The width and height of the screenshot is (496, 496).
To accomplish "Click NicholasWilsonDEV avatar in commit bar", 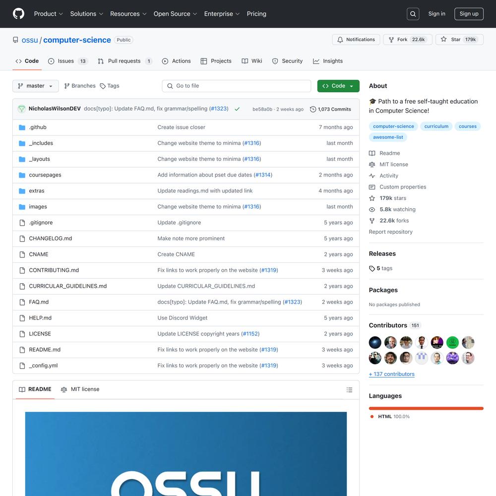I will coord(21,109).
